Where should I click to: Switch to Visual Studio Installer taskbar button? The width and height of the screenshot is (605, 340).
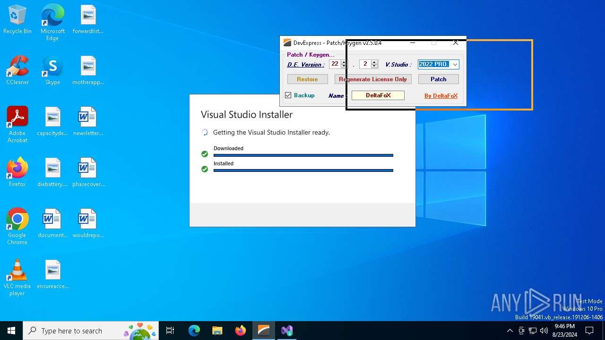[x=286, y=331]
